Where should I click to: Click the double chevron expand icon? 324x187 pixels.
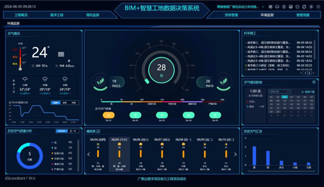pyautogui.click(x=311, y=7)
